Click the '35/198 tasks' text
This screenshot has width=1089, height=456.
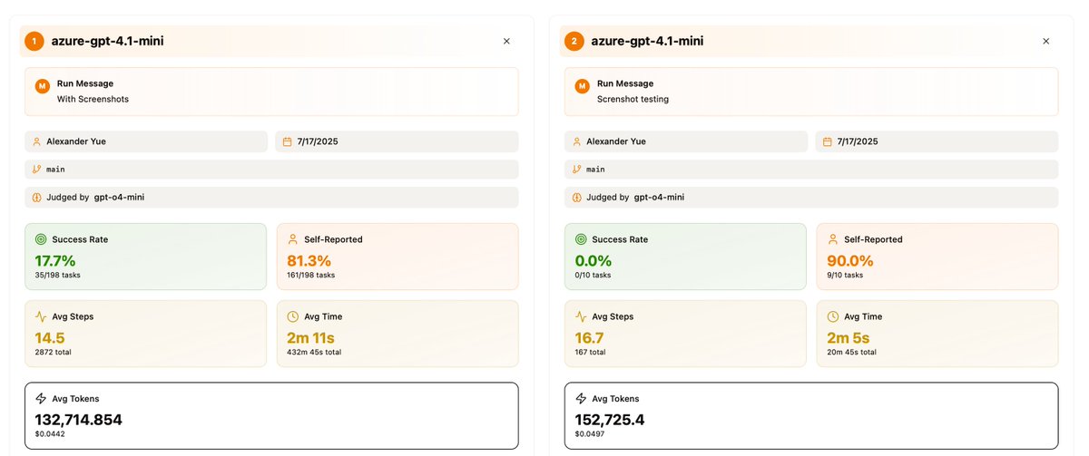[59, 275]
